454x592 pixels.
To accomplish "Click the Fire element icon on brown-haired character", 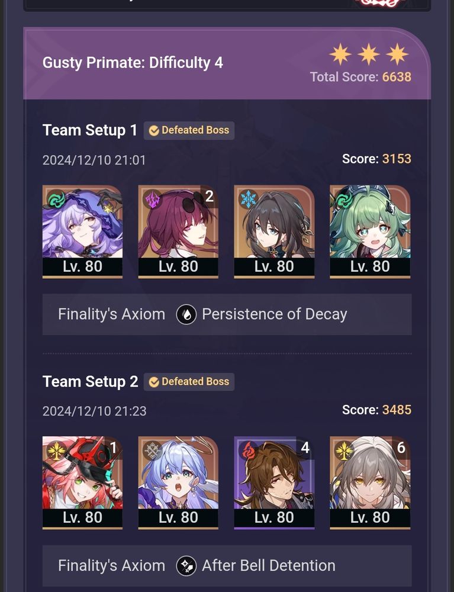I will (249, 451).
